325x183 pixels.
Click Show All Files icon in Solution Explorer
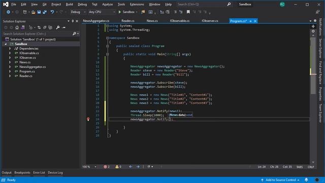(50, 27)
